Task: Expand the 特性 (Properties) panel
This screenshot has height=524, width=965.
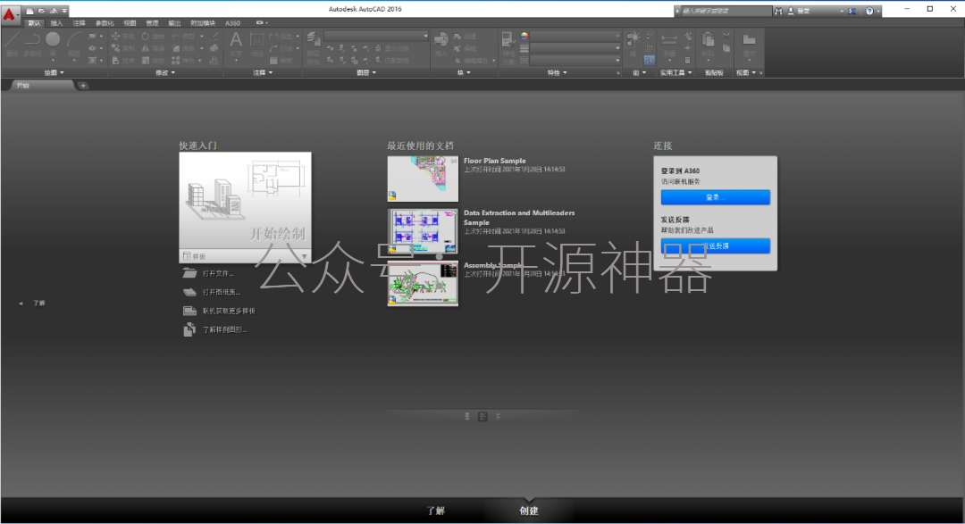Action: point(558,72)
